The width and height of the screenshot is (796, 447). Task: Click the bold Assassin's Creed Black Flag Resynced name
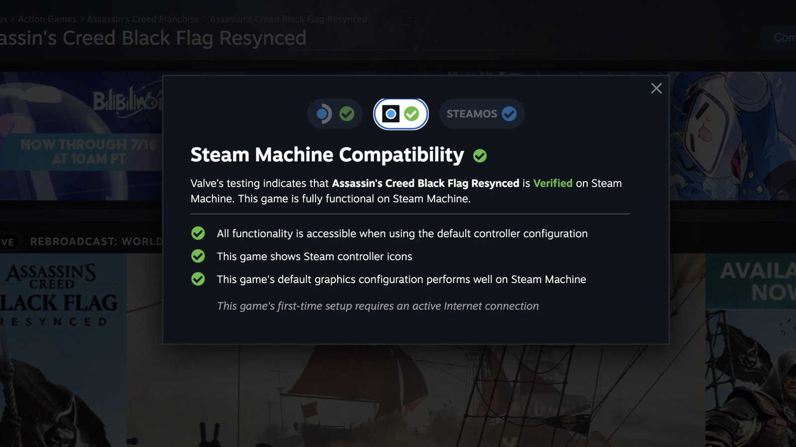pos(425,183)
